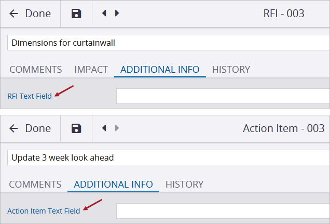The height and width of the screenshot is (224, 330).
Task: Open the RFI Comments tab
Action: pyautogui.click(x=36, y=69)
